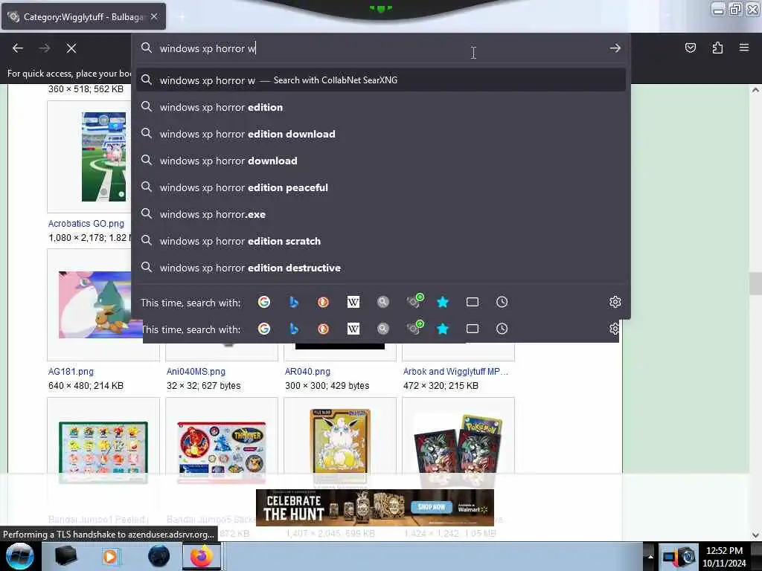Close the Category:Wigglytuff tab

click(154, 16)
